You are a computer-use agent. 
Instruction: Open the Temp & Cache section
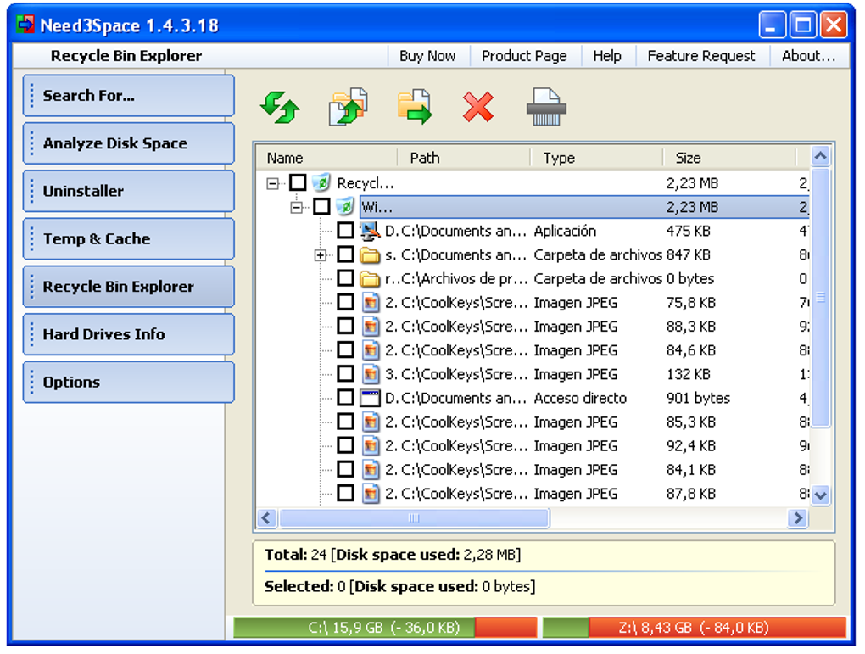129,239
